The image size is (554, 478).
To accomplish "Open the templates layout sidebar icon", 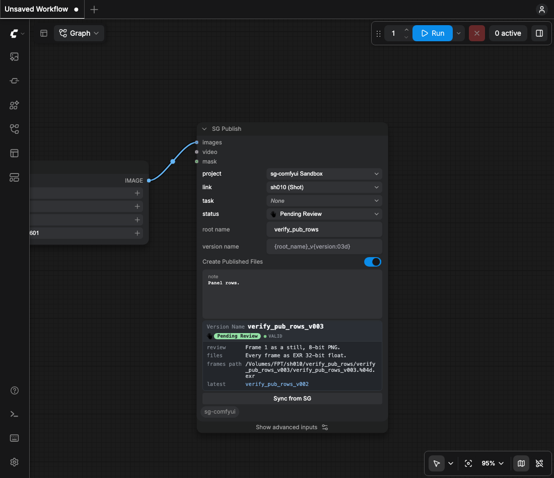I will tap(15, 153).
